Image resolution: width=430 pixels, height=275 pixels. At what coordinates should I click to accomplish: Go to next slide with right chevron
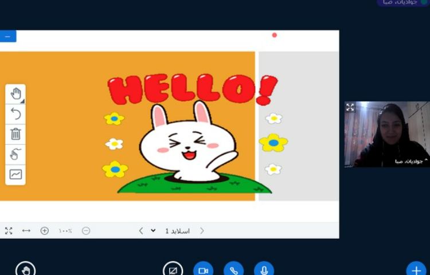pos(202,231)
